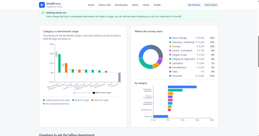Click the grey No comparable benchmark swatch
The height and width of the screenshot is (136, 259).
click(44, 104)
